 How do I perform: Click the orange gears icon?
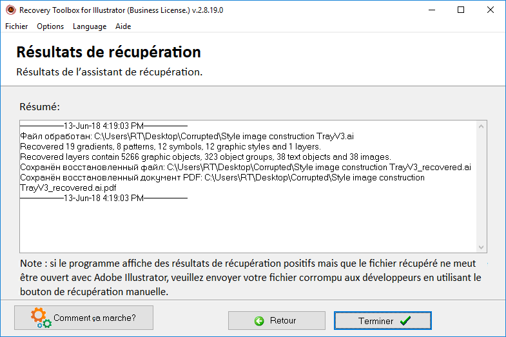tap(41, 318)
